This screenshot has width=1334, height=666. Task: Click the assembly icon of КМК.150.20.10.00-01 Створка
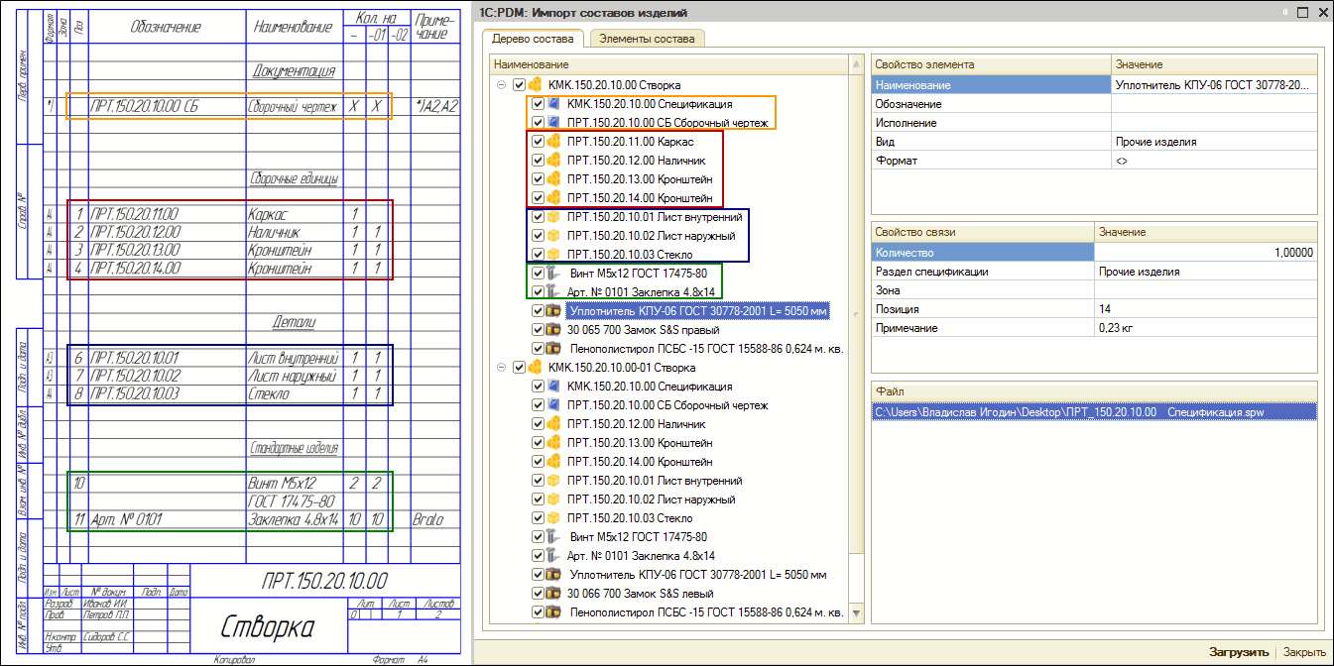tap(535, 367)
